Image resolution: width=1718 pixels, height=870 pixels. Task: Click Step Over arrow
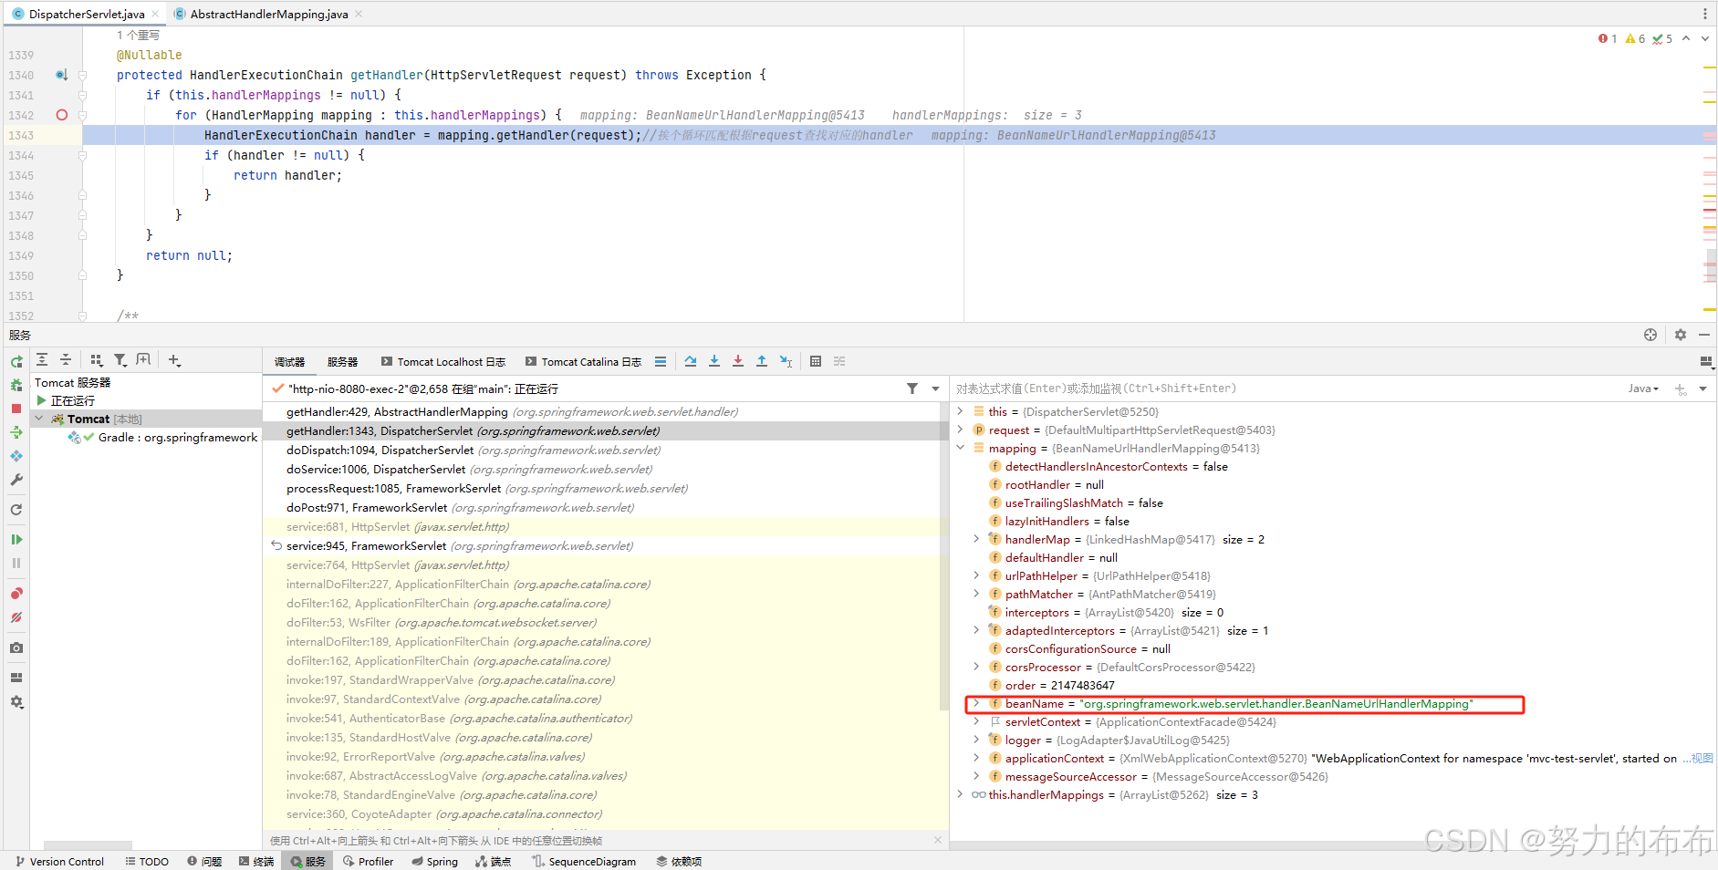click(691, 361)
